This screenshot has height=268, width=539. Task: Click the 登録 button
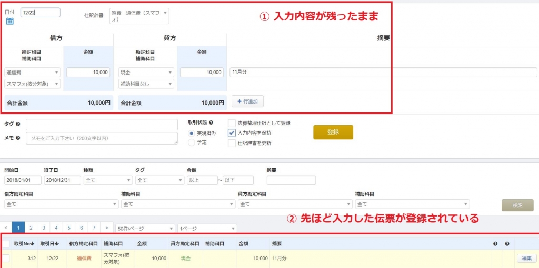click(x=333, y=132)
